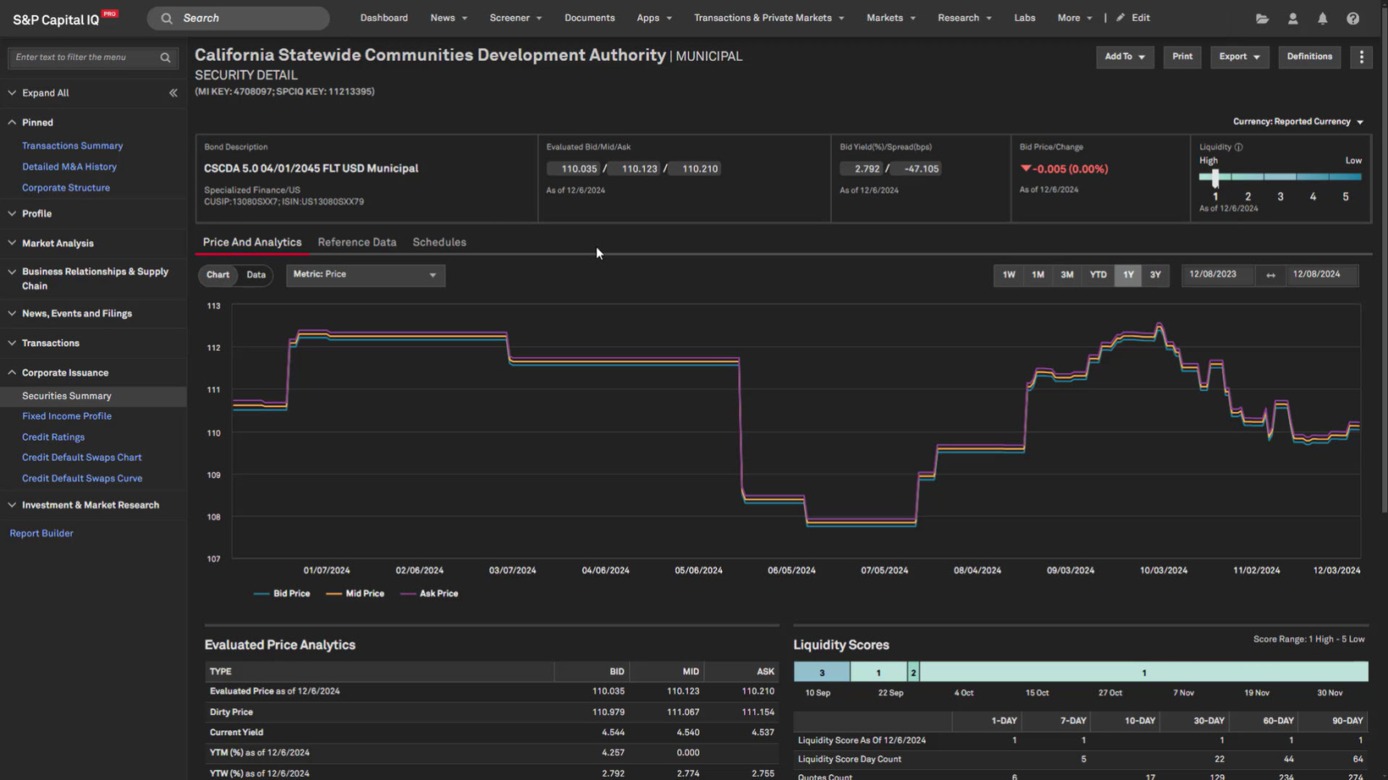The image size is (1388, 780).
Task: Select the 1Y time range
Action: (1128, 275)
